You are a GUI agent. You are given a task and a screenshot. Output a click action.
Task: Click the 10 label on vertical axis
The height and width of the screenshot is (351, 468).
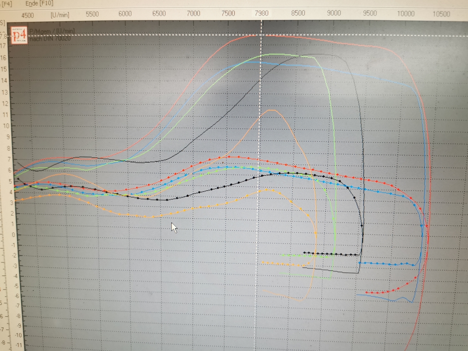click(6, 126)
